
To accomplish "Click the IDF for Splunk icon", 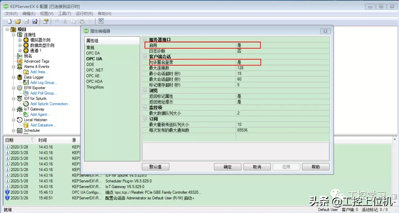I will pyautogui.click(x=20, y=98).
